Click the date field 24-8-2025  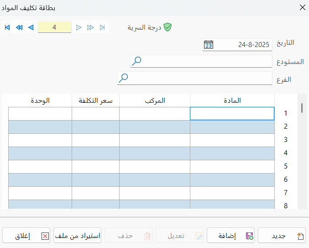pyautogui.click(x=237, y=45)
